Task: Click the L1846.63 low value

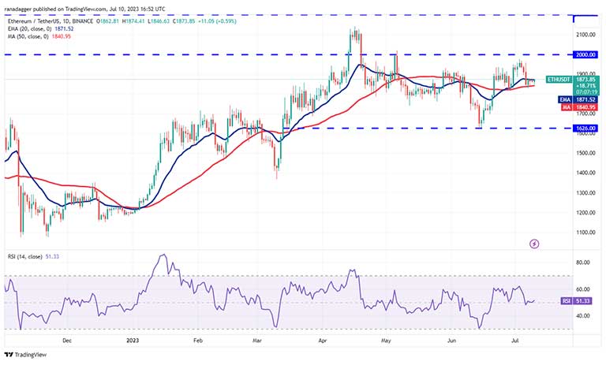Action: (159, 21)
